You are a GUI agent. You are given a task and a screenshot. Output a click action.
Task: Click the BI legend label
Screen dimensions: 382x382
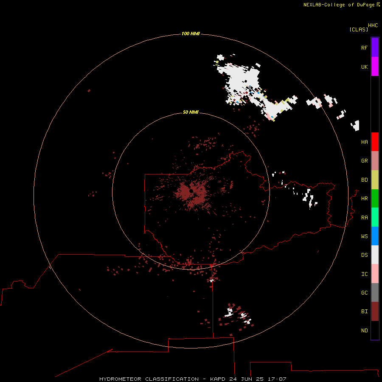click(364, 312)
